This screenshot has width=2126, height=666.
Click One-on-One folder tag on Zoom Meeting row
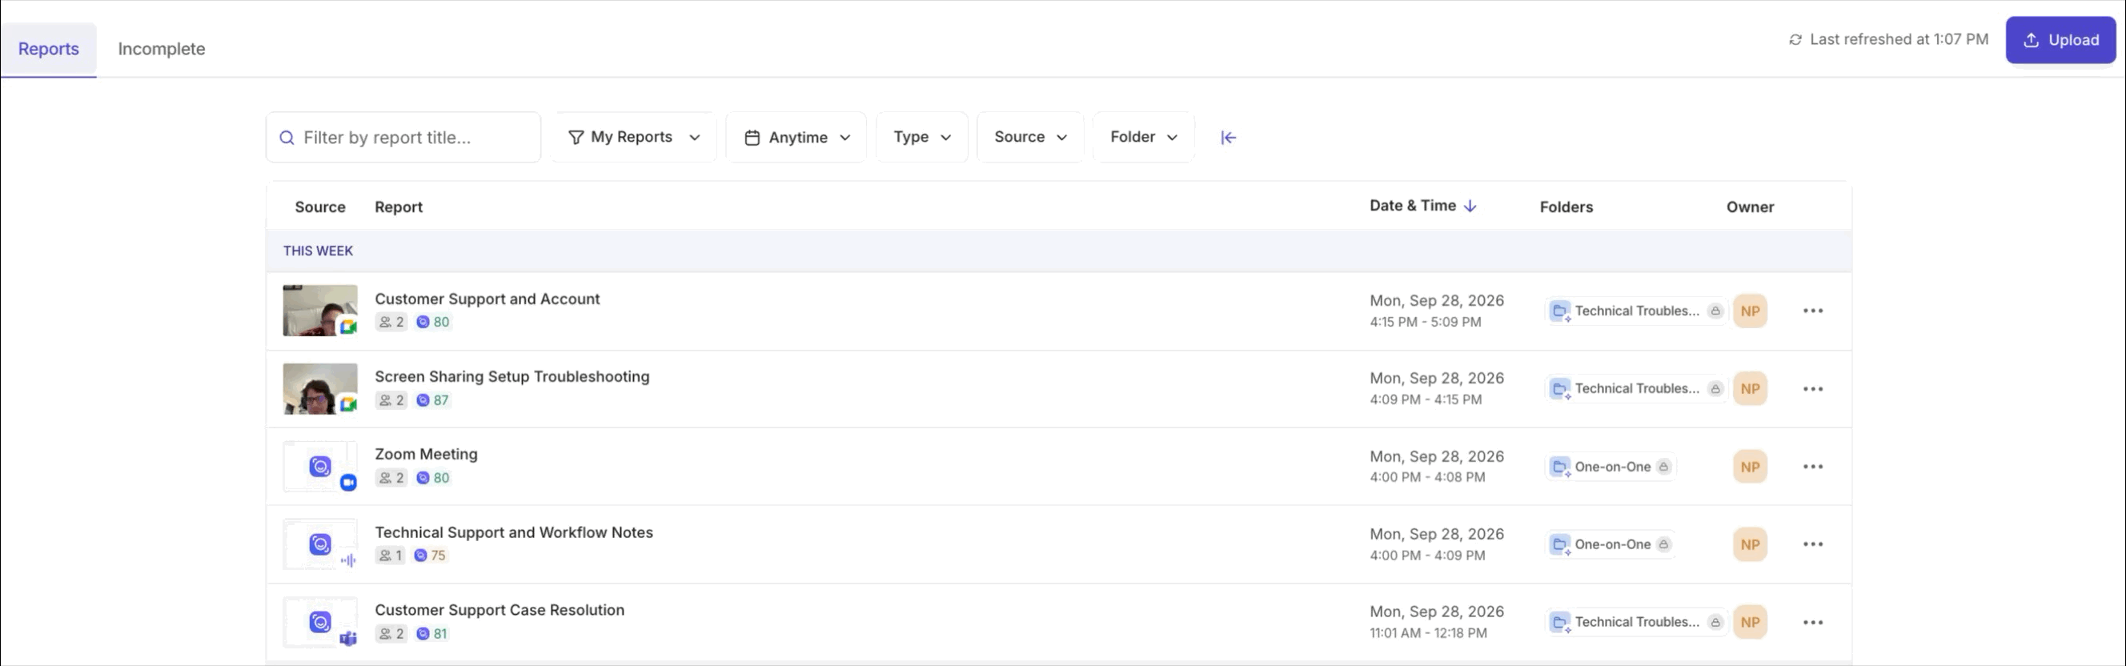pos(1611,467)
